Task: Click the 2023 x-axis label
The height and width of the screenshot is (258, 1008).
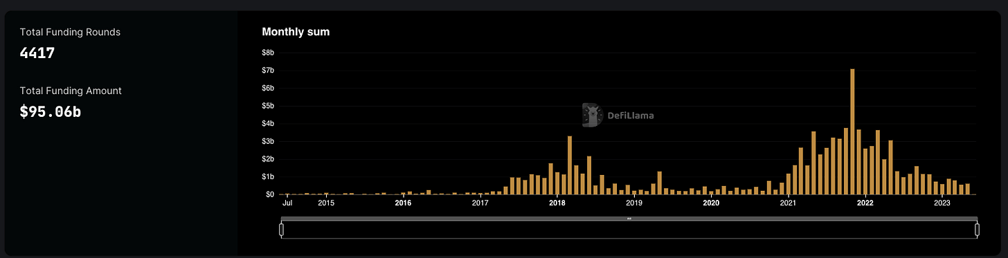Action: point(942,203)
